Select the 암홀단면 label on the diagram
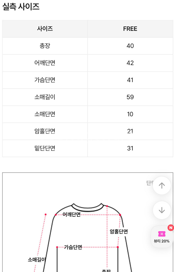 118,232
